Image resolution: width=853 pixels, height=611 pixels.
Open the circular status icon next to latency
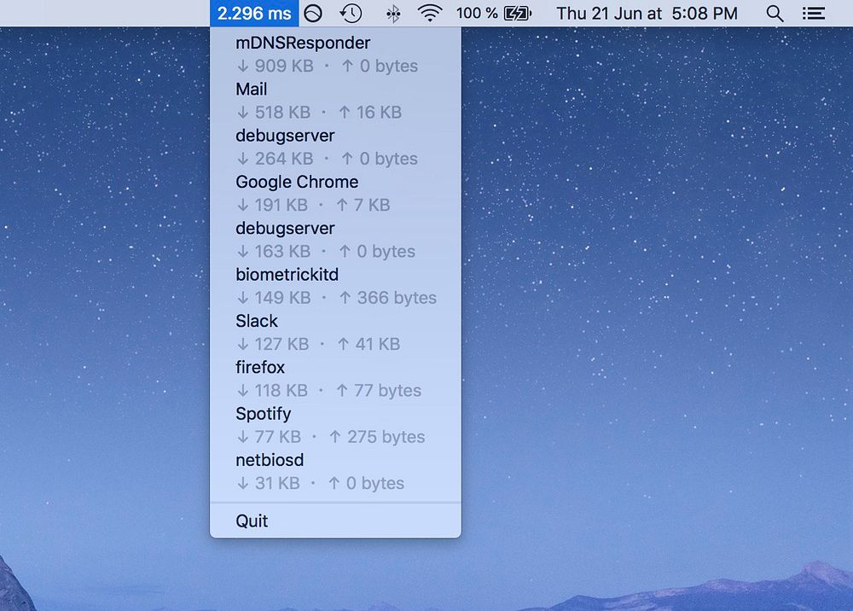click(313, 13)
